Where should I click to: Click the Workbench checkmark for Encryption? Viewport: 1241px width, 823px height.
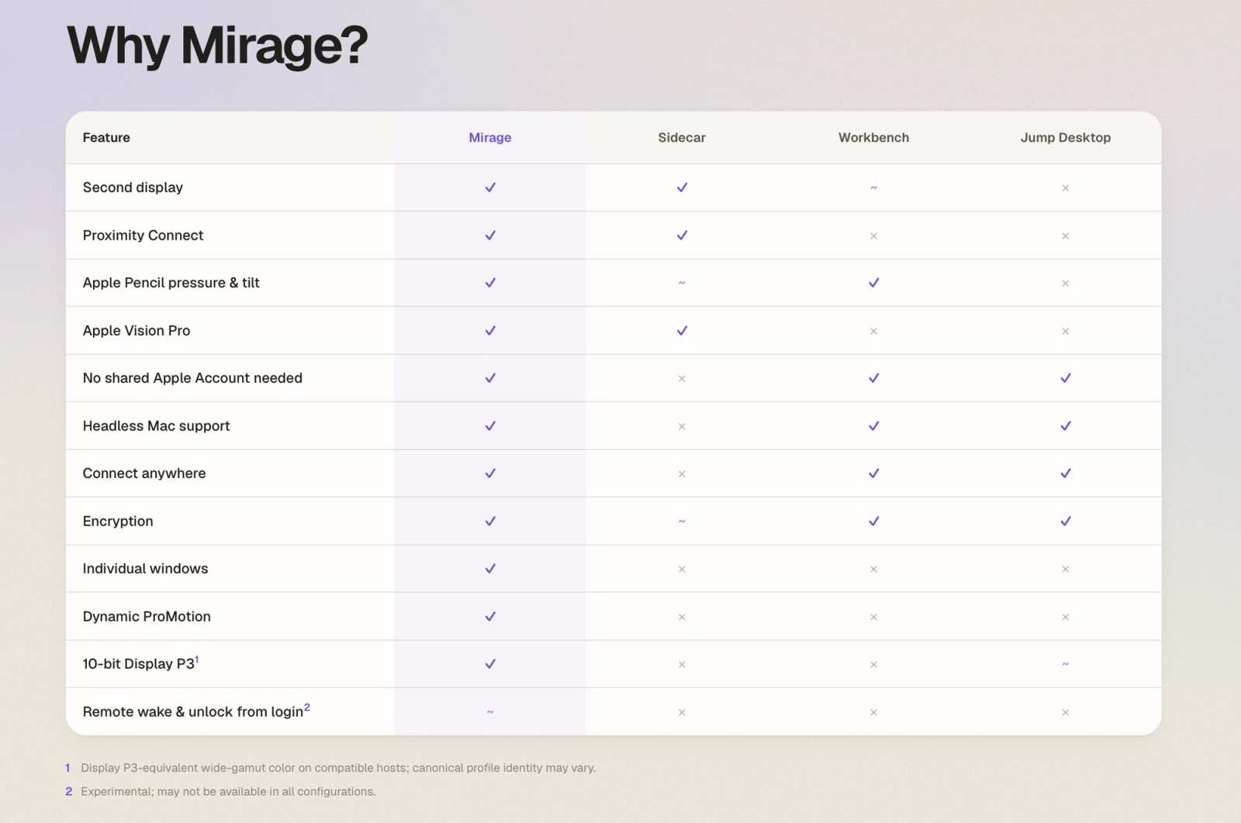pos(873,522)
